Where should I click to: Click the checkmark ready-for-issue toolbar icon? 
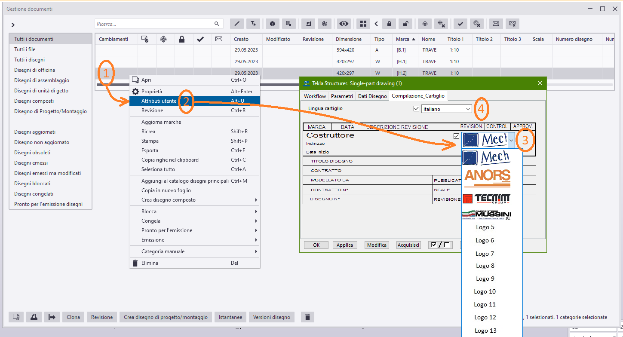click(x=460, y=24)
